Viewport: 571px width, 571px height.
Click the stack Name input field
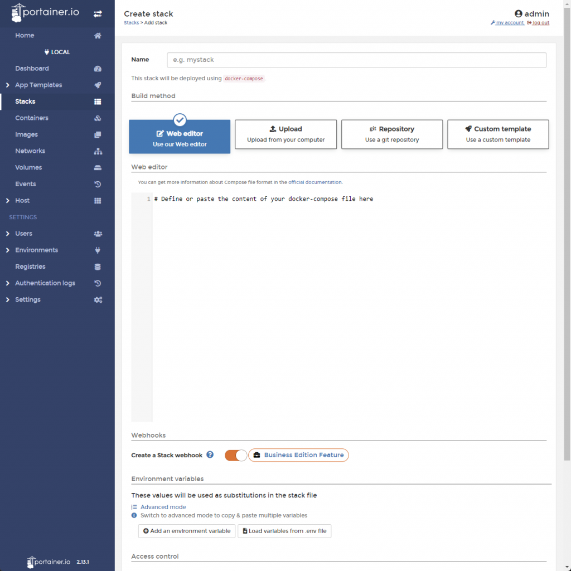(x=356, y=60)
